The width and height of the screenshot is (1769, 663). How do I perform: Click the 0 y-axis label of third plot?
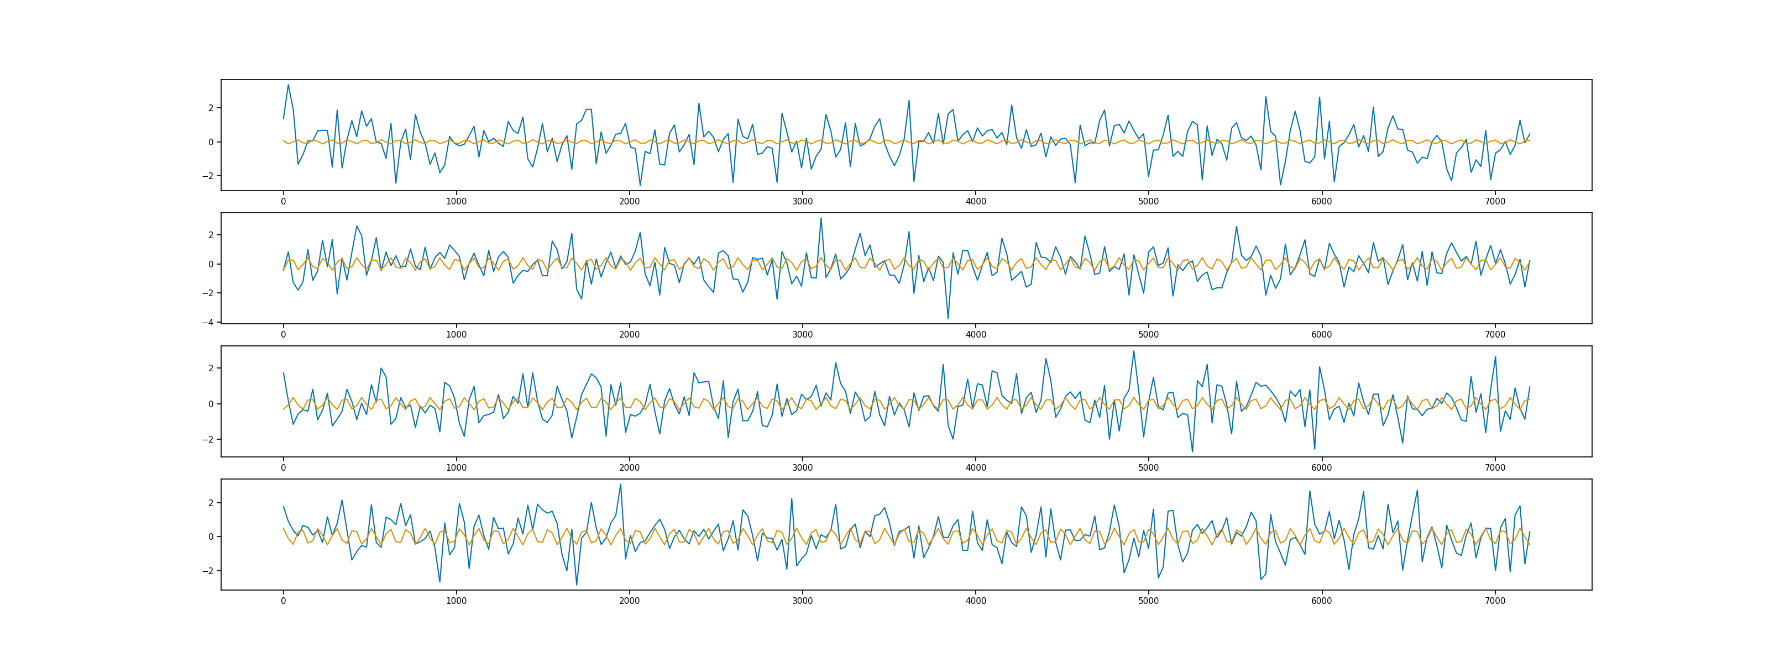click(x=211, y=403)
